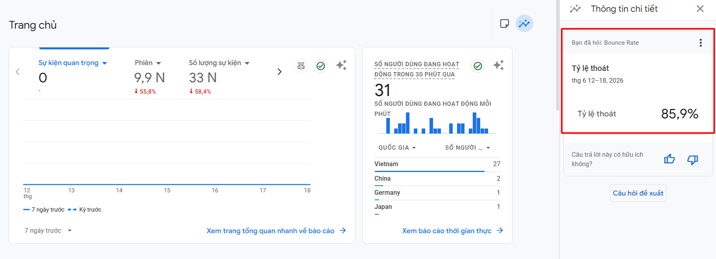
Task: Click the 7 ngày trước chart legend entry
Action: coord(44,210)
